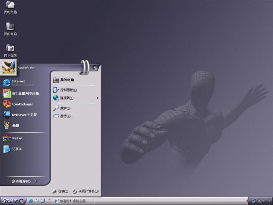
Task: Click the START button on the taskbar
Action: click(x=12, y=201)
